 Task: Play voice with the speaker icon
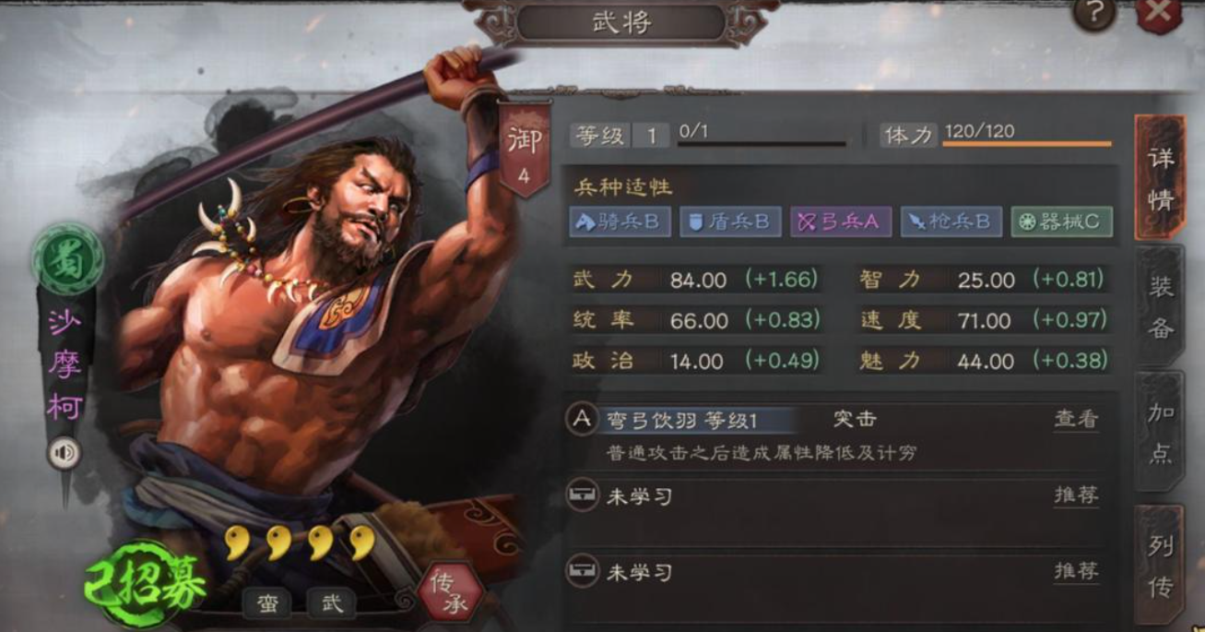click(64, 453)
